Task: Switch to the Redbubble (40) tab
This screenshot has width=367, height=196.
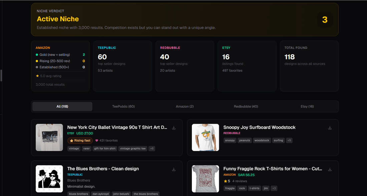Action: coord(246,106)
